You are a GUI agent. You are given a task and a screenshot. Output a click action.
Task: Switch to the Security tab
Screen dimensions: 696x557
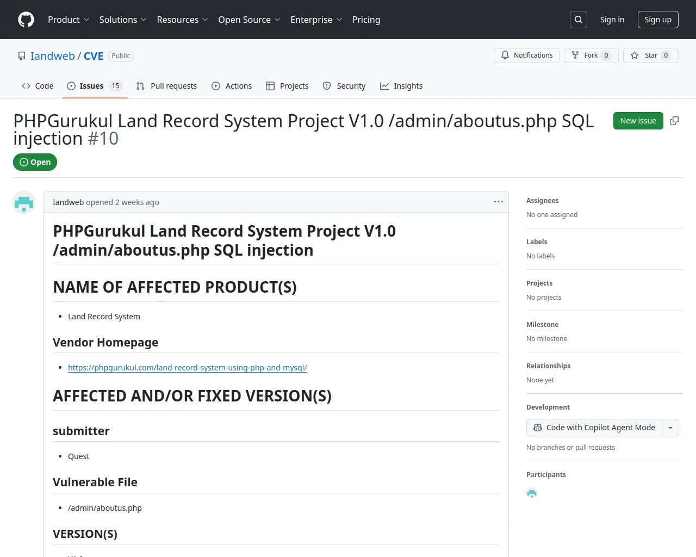(344, 86)
